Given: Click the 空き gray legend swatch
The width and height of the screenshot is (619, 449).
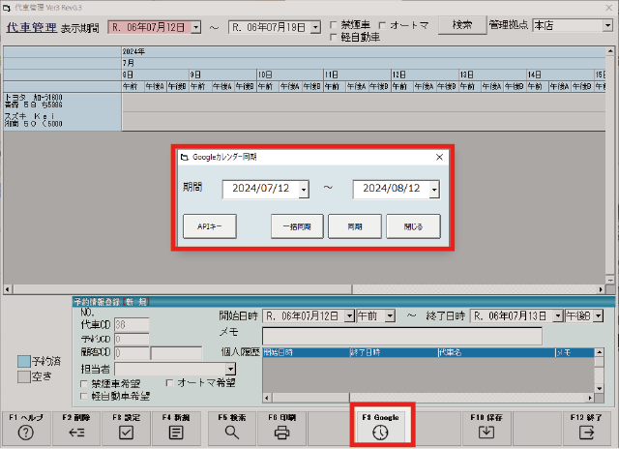Looking at the screenshot, I should coord(24,376).
